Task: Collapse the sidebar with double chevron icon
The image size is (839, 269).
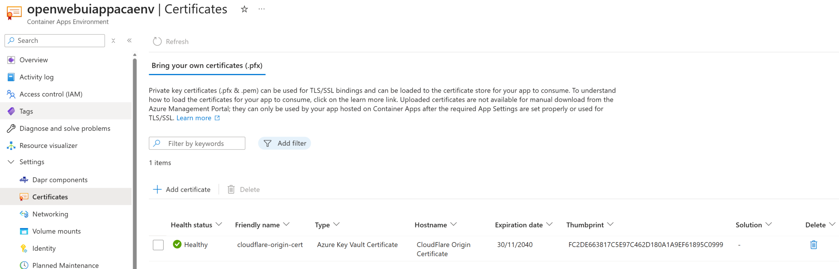Action: tap(129, 41)
